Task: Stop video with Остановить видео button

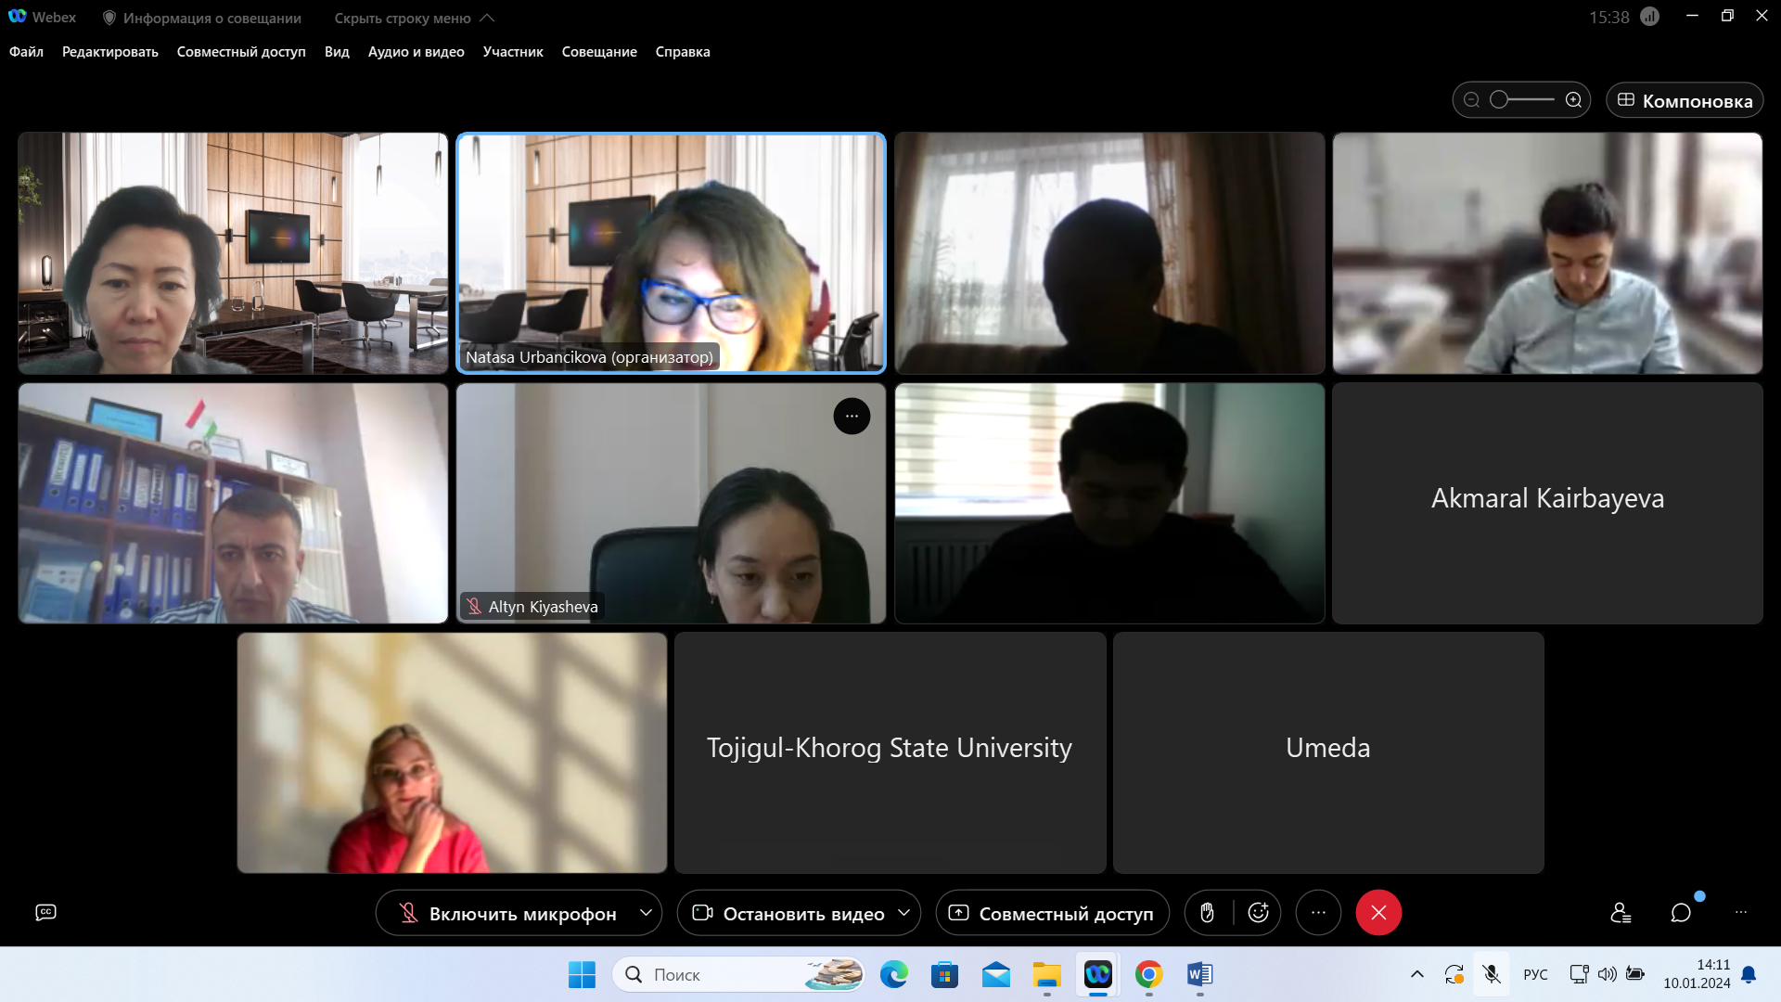Action: point(788,914)
